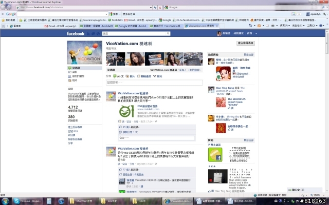Click the read mail envelope icon

(x=267, y=26)
